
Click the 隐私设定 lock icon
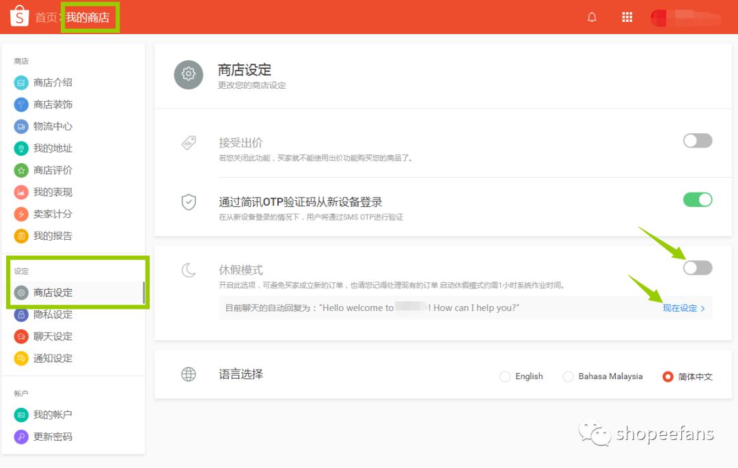(21, 315)
